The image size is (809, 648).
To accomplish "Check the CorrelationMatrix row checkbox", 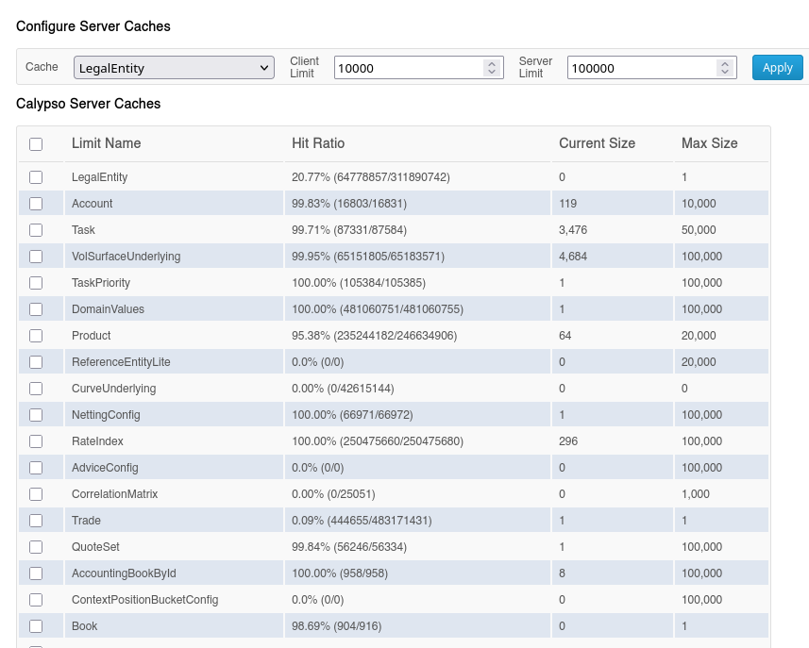I will [x=36, y=493].
